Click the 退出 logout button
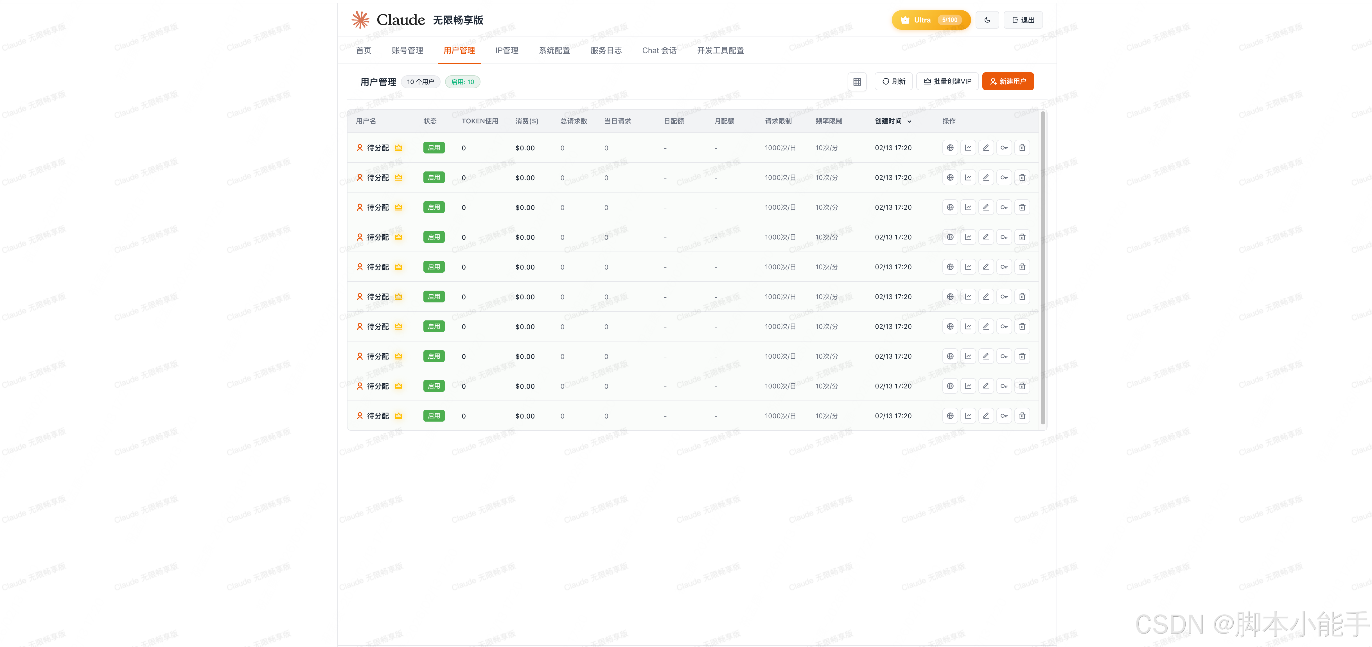Image resolution: width=1372 pixels, height=647 pixels. pyautogui.click(x=1023, y=20)
